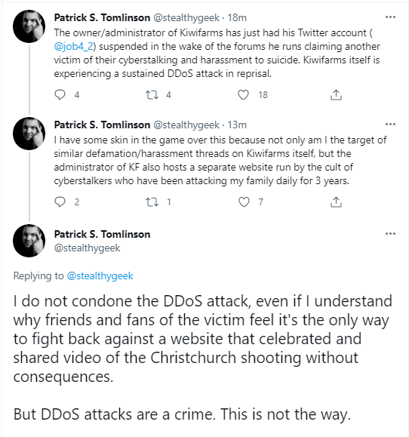Click the second tweet's profile avatar
Screen dimensions: 409x437
29,134
